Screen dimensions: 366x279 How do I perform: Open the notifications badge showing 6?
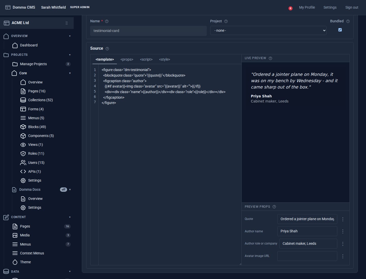click(x=290, y=8)
